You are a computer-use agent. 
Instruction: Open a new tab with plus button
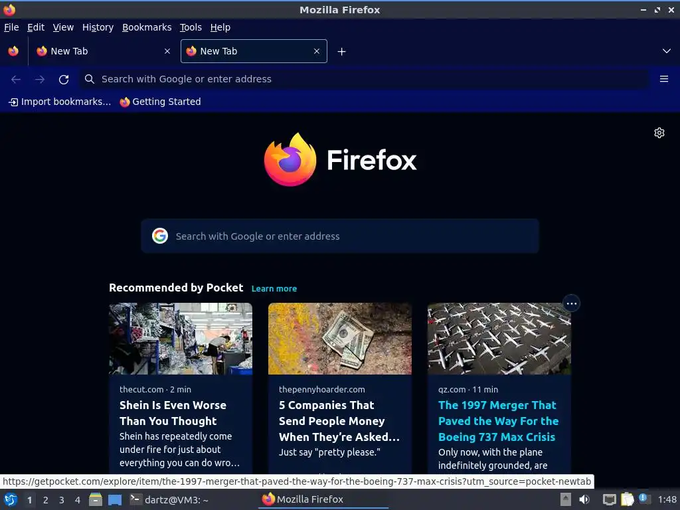(x=342, y=52)
